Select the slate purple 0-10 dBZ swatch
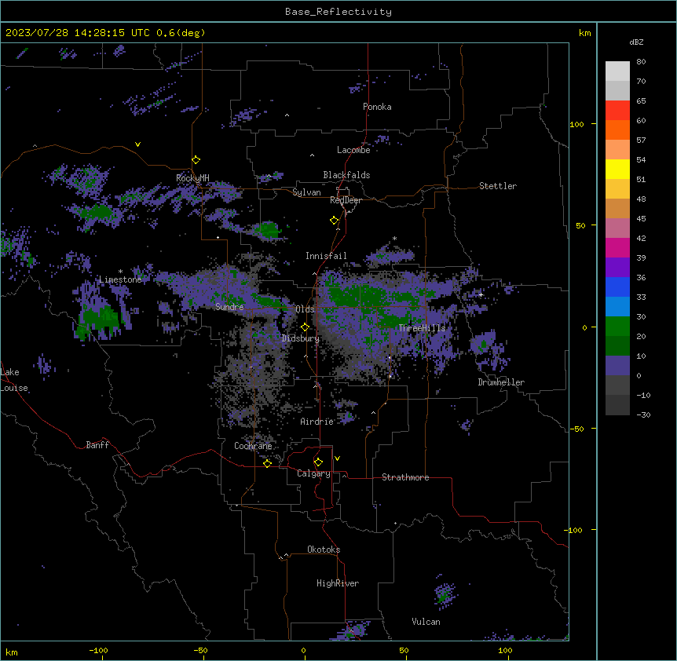 (617, 366)
